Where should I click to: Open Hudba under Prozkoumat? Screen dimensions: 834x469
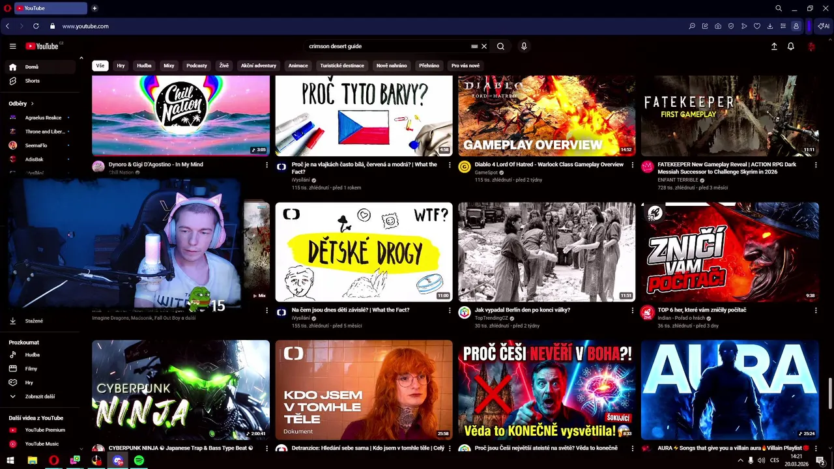42,355
